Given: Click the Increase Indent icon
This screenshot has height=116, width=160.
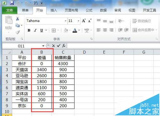Looking at the screenshot, I should [126, 30].
